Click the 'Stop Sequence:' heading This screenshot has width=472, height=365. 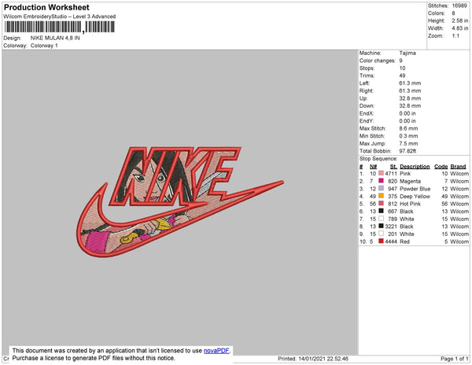click(x=378, y=159)
